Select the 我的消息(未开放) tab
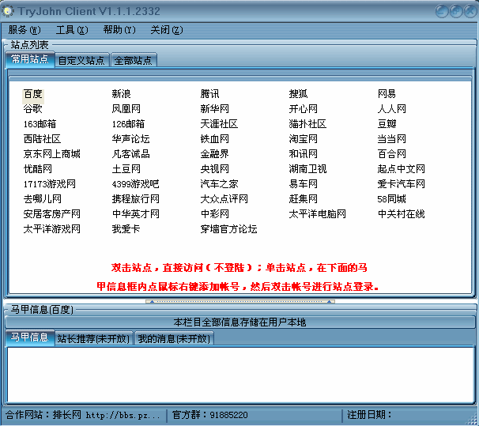 (174, 338)
